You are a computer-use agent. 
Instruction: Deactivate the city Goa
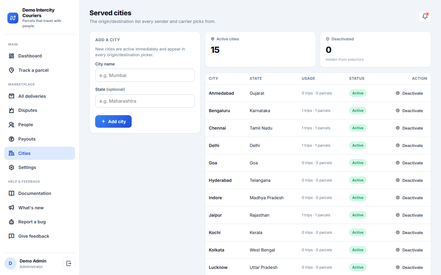409,163
